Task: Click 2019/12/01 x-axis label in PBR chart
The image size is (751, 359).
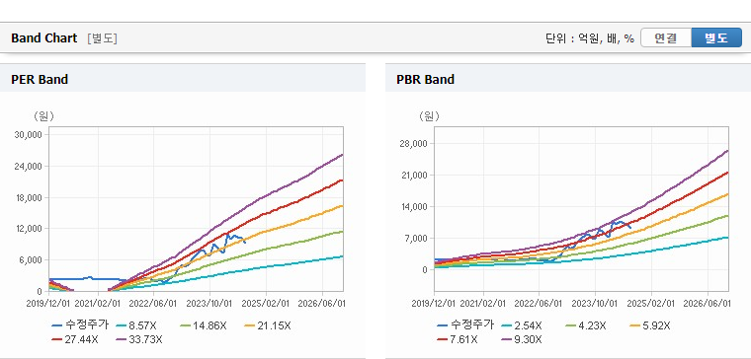Action: tap(434, 304)
